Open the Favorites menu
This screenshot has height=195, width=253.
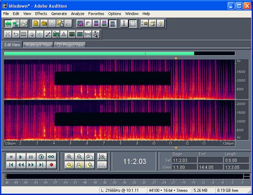point(96,13)
